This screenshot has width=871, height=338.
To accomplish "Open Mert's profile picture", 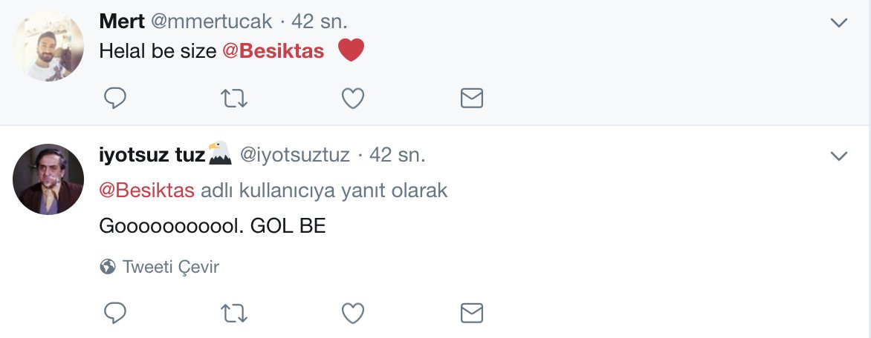I will 49,46.
